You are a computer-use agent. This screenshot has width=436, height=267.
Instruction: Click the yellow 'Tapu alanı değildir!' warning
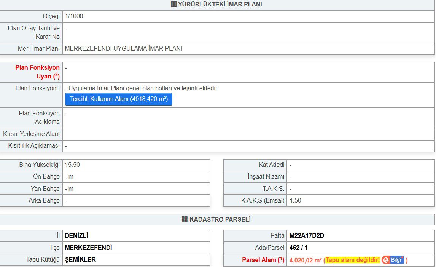tap(352, 260)
